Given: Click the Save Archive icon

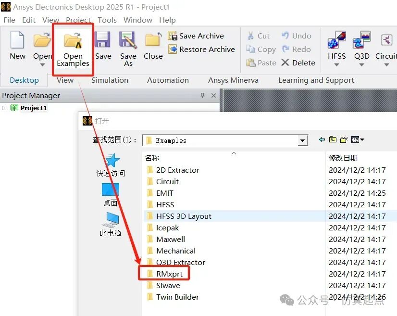Looking at the screenshot, I should pos(173,36).
